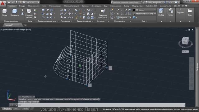This screenshot has width=199, height=112.
Task: Click the Undo arrow icon
Action: click(x=28, y=2)
